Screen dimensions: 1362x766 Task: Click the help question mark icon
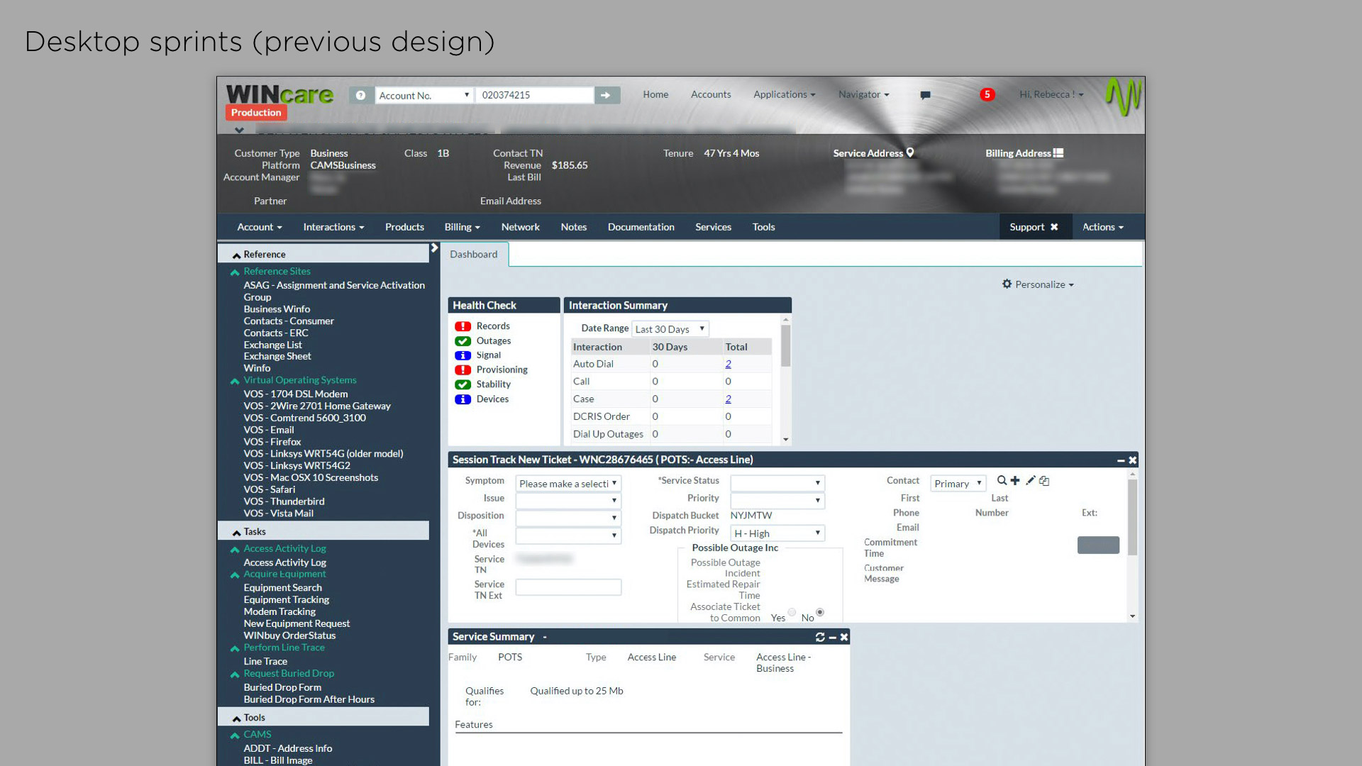[360, 95]
